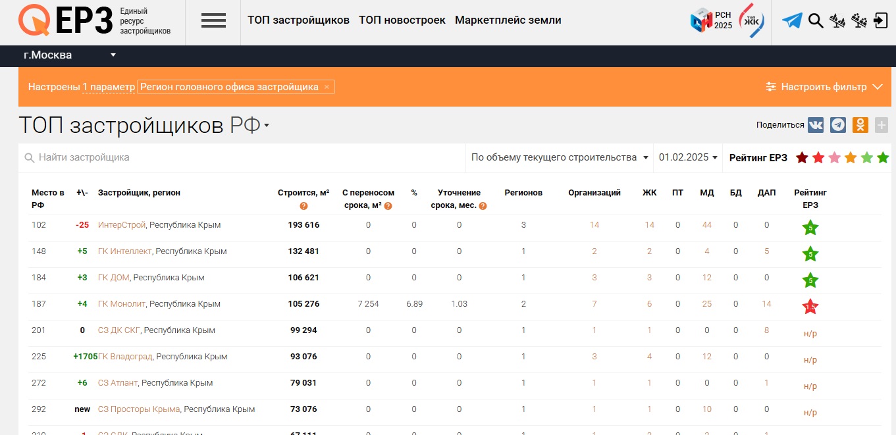The height and width of the screenshot is (435, 896).
Task: Click ГК ДОМ's green rating star
Action: pos(810,281)
